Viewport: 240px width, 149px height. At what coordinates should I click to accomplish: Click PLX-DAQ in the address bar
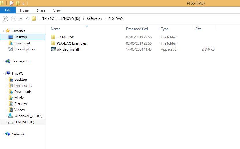116,19
